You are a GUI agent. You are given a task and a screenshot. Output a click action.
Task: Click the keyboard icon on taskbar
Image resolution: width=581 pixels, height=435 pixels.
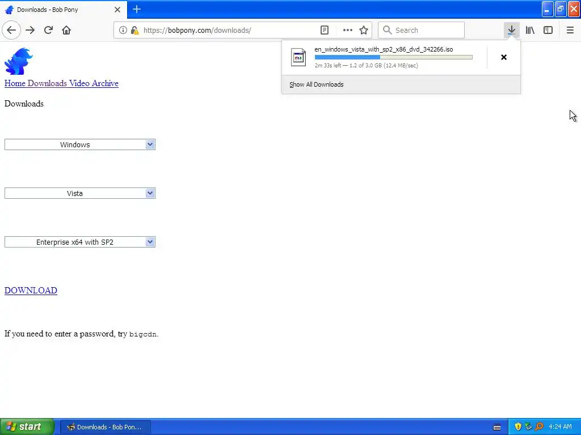pyautogui.click(x=497, y=427)
